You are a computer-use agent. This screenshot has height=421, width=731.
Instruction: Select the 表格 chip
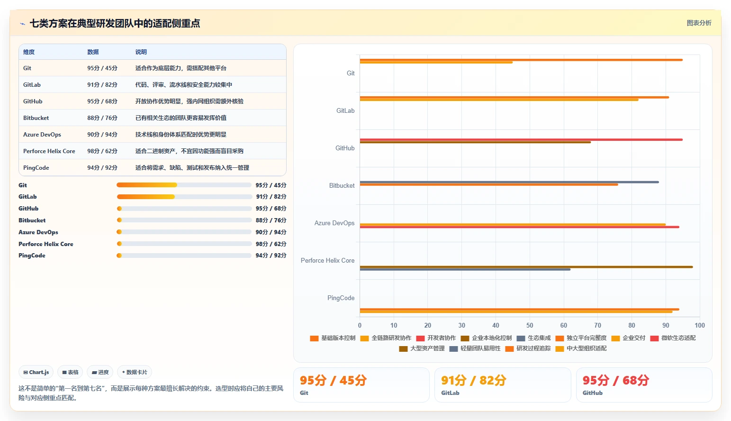[x=70, y=372]
